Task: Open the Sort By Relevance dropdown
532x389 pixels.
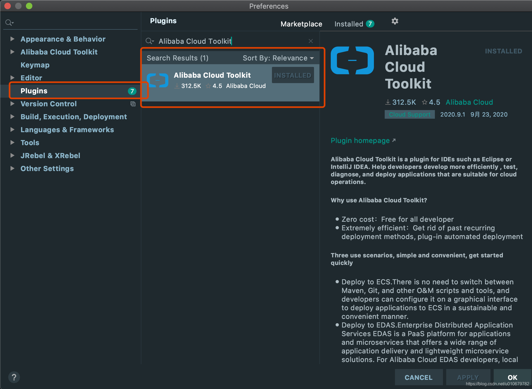Action: pos(278,58)
